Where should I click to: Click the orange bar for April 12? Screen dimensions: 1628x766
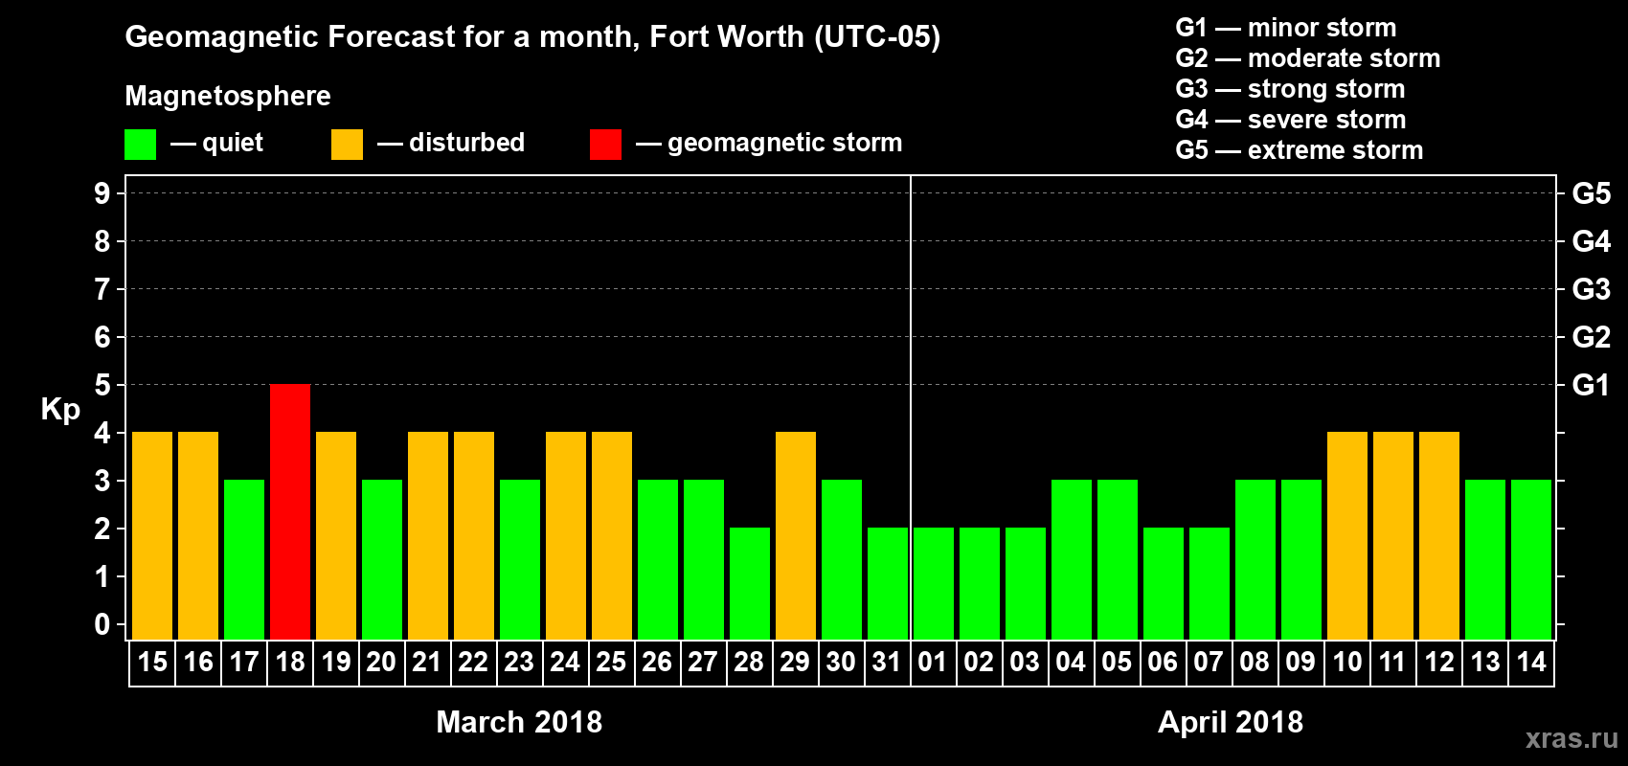click(1439, 536)
